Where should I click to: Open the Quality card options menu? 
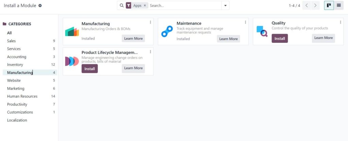coord(341,22)
